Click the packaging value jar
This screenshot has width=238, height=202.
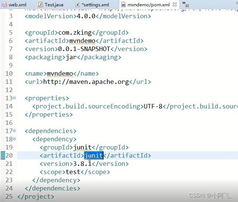tap(71, 57)
